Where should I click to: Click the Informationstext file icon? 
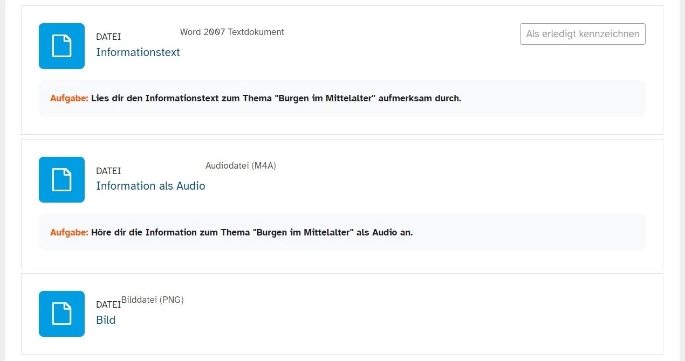(x=61, y=46)
